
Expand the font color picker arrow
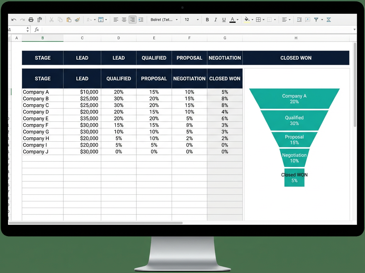click(x=238, y=19)
